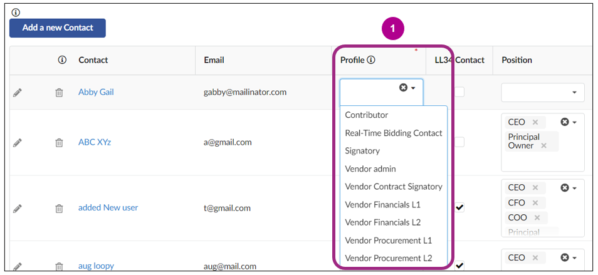This screenshot has width=598, height=275.
Task: Collapse the Profile dropdown arrow for Abby Gail
Action: pyautogui.click(x=414, y=88)
